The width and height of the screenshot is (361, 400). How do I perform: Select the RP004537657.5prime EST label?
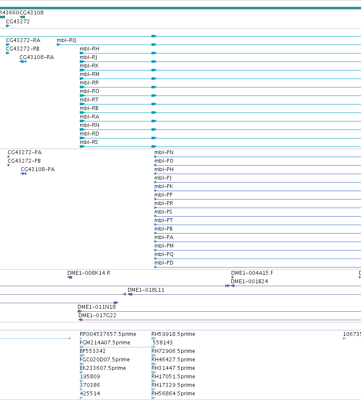108,334
